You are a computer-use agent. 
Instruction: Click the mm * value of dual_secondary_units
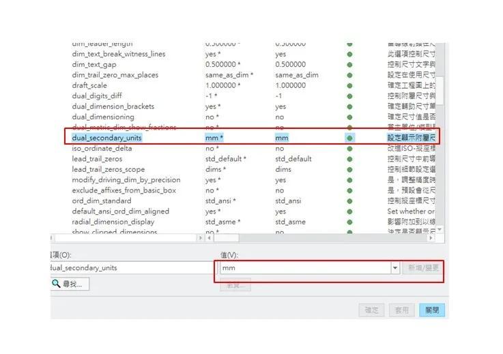click(214, 138)
